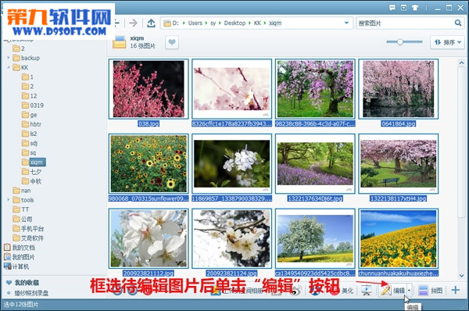
Task: Select the 038.jpg thumbnail
Action: point(149,89)
